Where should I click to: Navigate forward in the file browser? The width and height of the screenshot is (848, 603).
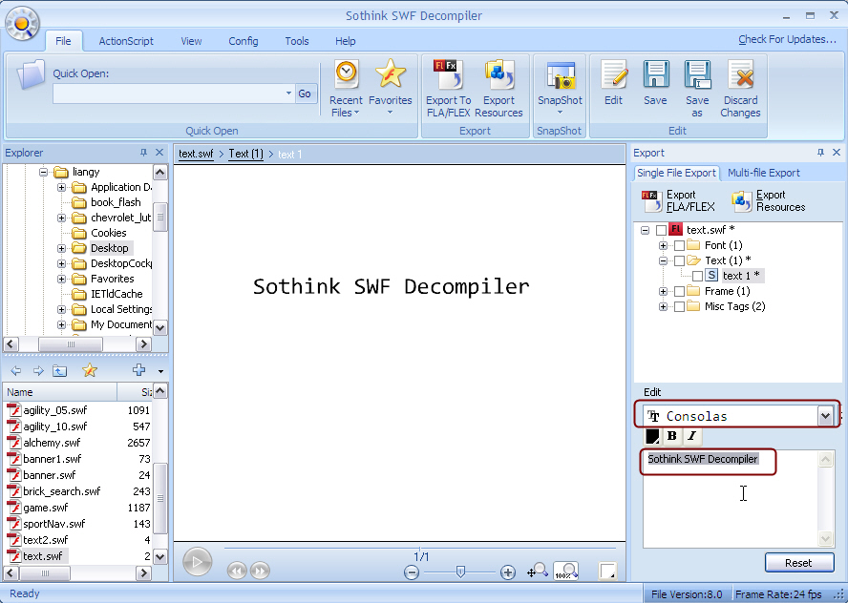pyautogui.click(x=38, y=370)
